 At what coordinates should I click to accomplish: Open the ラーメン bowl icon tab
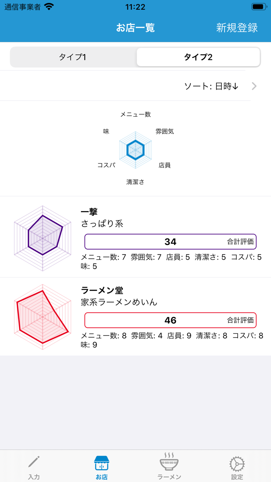pyautogui.click(x=169, y=462)
